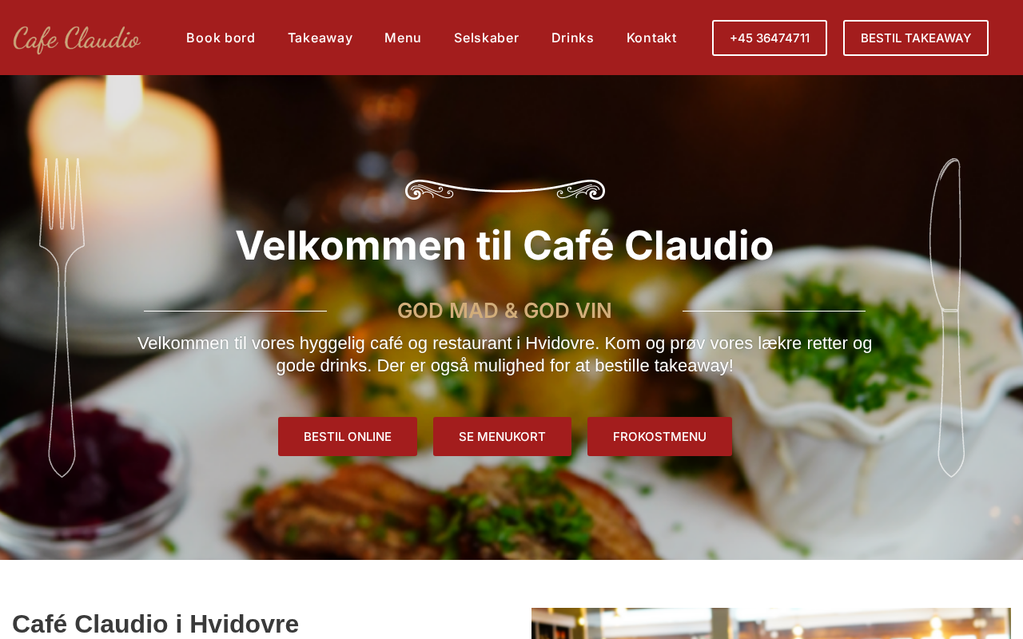Viewport: 1023px width, 639px height.
Task: Click the Cafe Claudio script logo
Action: point(77,38)
